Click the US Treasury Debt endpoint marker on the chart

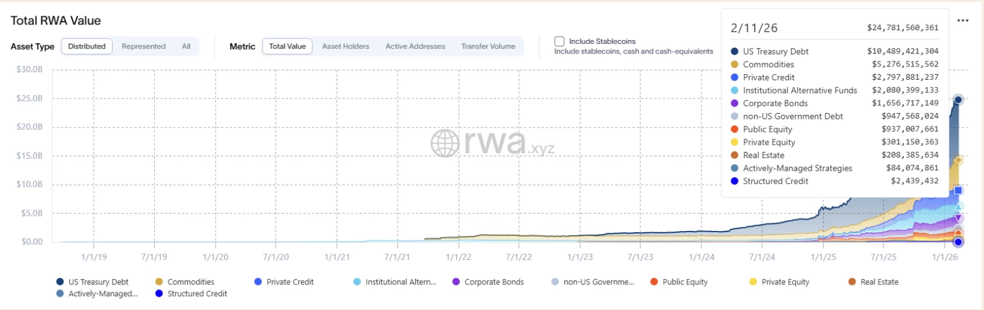[x=958, y=99]
